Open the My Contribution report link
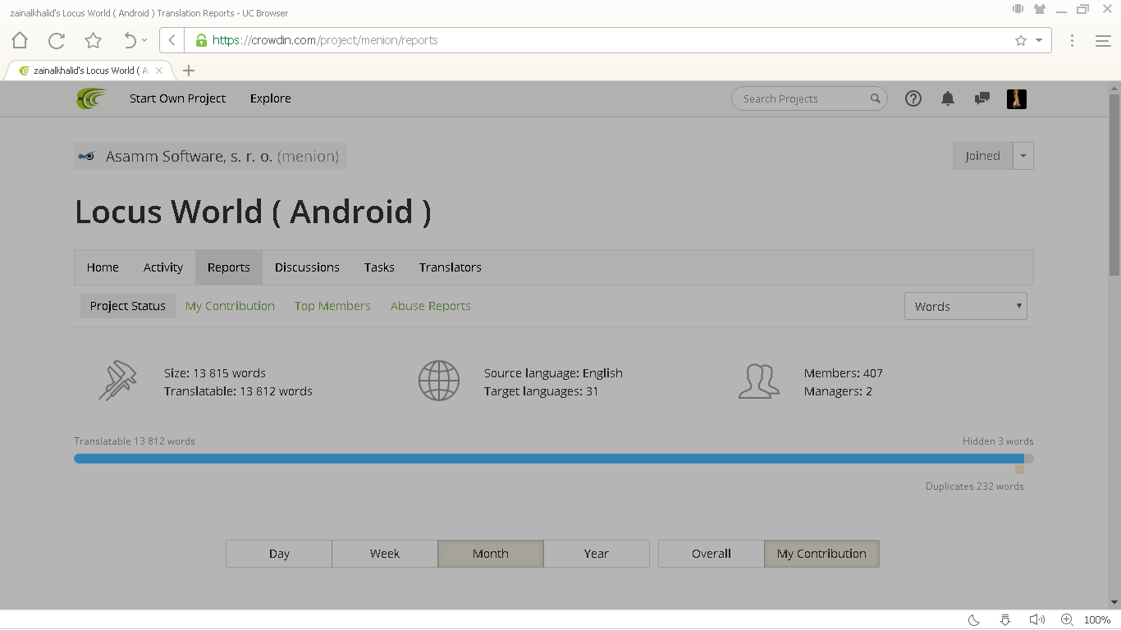The width and height of the screenshot is (1121, 630). [230, 306]
